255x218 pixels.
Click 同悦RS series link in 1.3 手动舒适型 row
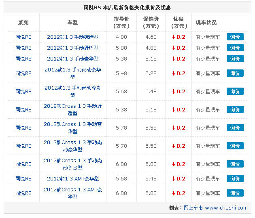(x=23, y=48)
